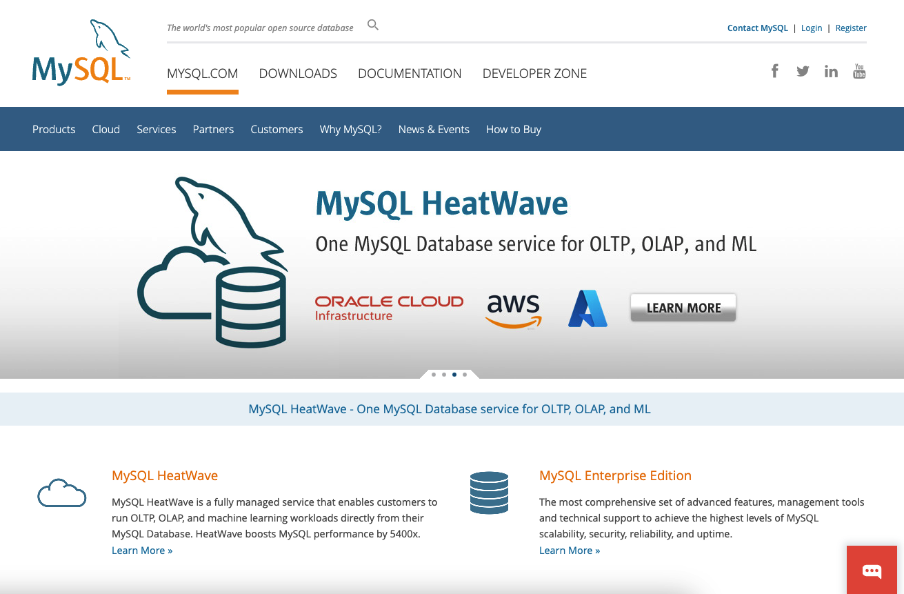Screen dimensions: 904x594
Task: Click the Oracle Cloud Infrastructure logo
Action: click(389, 308)
